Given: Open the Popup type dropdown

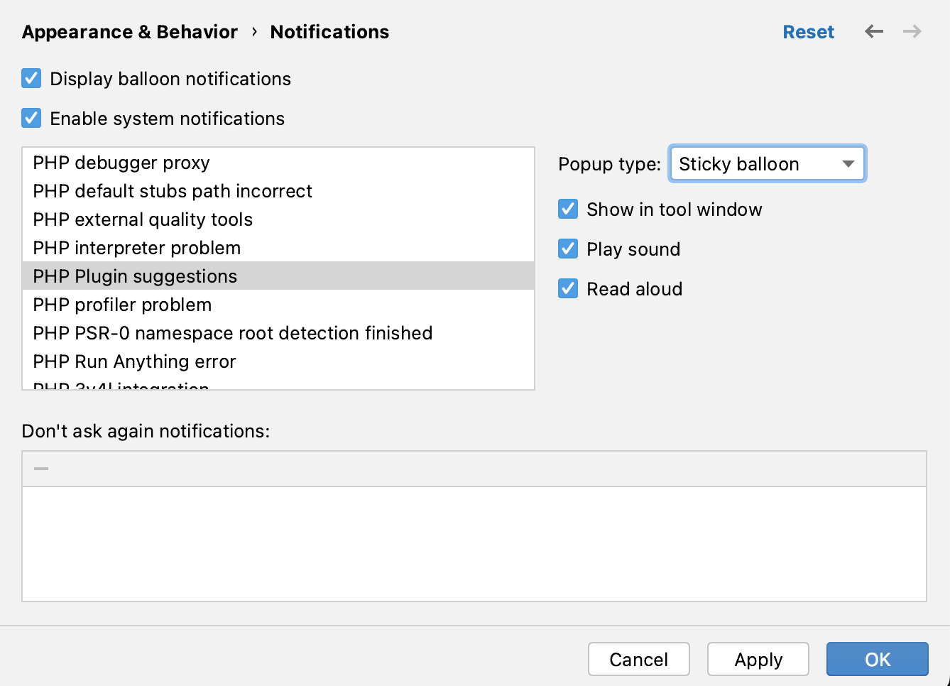Looking at the screenshot, I should 767,164.
